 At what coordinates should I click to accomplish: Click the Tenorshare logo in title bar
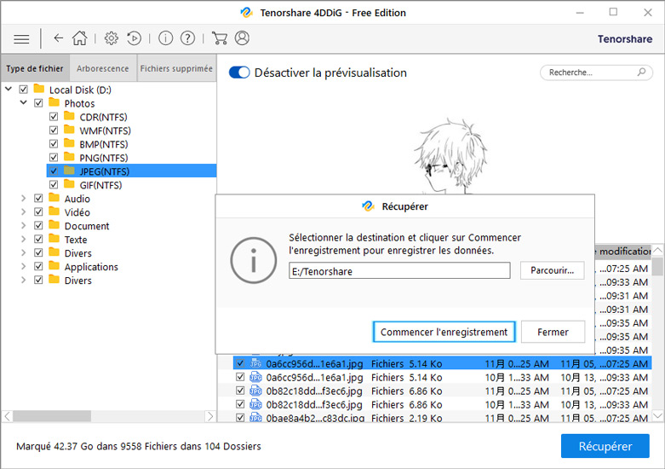246,12
